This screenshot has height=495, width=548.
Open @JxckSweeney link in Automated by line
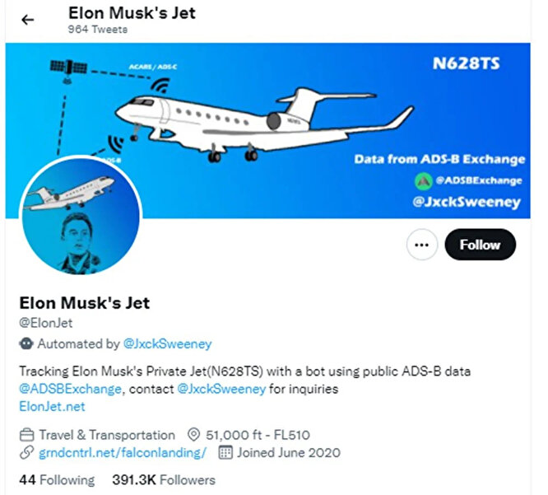(167, 343)
